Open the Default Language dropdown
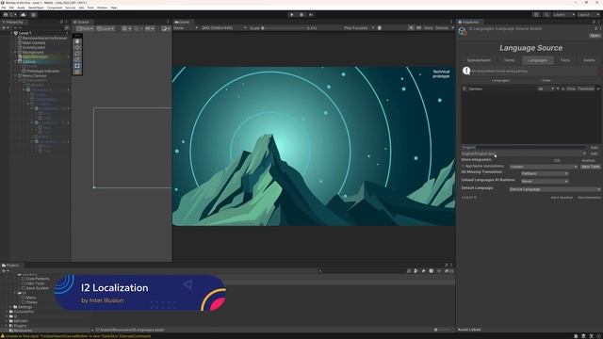The width and height of the screenshot is (603, 339). [555, 189]
